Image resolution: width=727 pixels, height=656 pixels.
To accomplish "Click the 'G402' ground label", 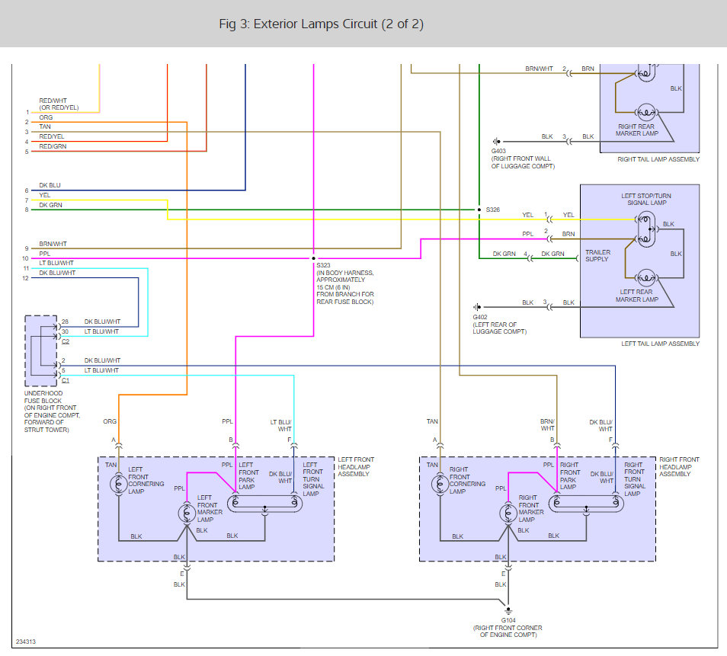I will (x=480, y=317).
